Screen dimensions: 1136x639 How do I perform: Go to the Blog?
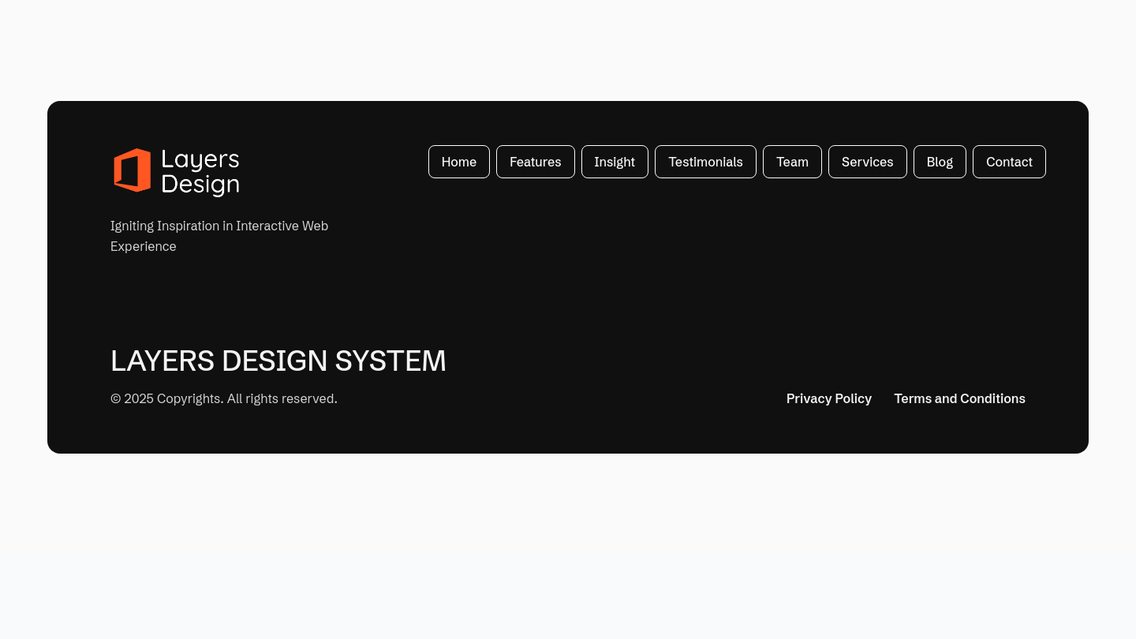(x=940, y=162)
